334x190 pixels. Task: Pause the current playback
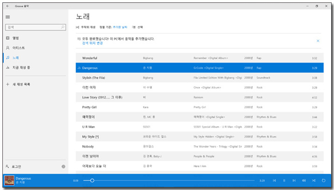[x=284, y=180]
